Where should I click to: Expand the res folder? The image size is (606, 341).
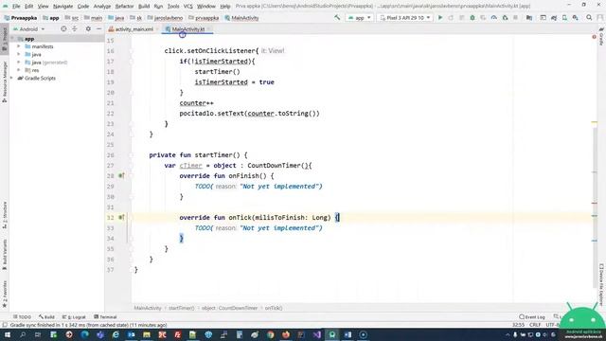(x=19, y=70)
